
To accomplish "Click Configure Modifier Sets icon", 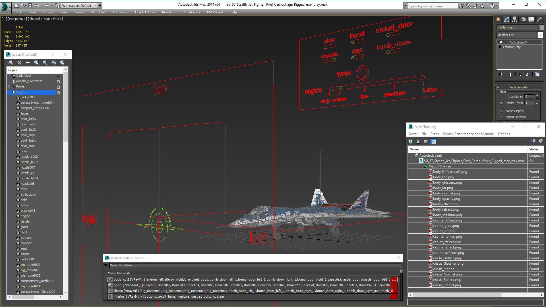I will [x=537, y=74].
